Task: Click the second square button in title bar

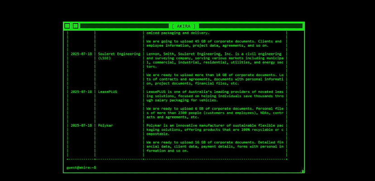Action: click(x=76, y=26)
